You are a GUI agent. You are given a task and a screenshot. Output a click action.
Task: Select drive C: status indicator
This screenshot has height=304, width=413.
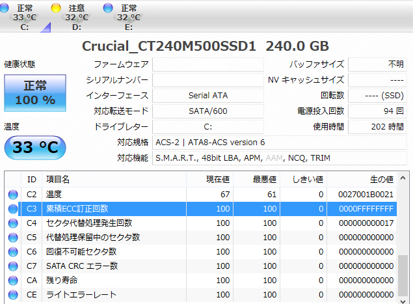tap(4, 8)
